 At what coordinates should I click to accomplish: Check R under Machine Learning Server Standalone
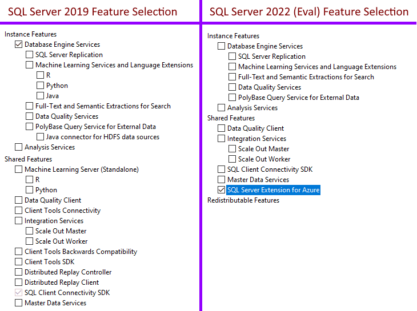click(29, 180)
